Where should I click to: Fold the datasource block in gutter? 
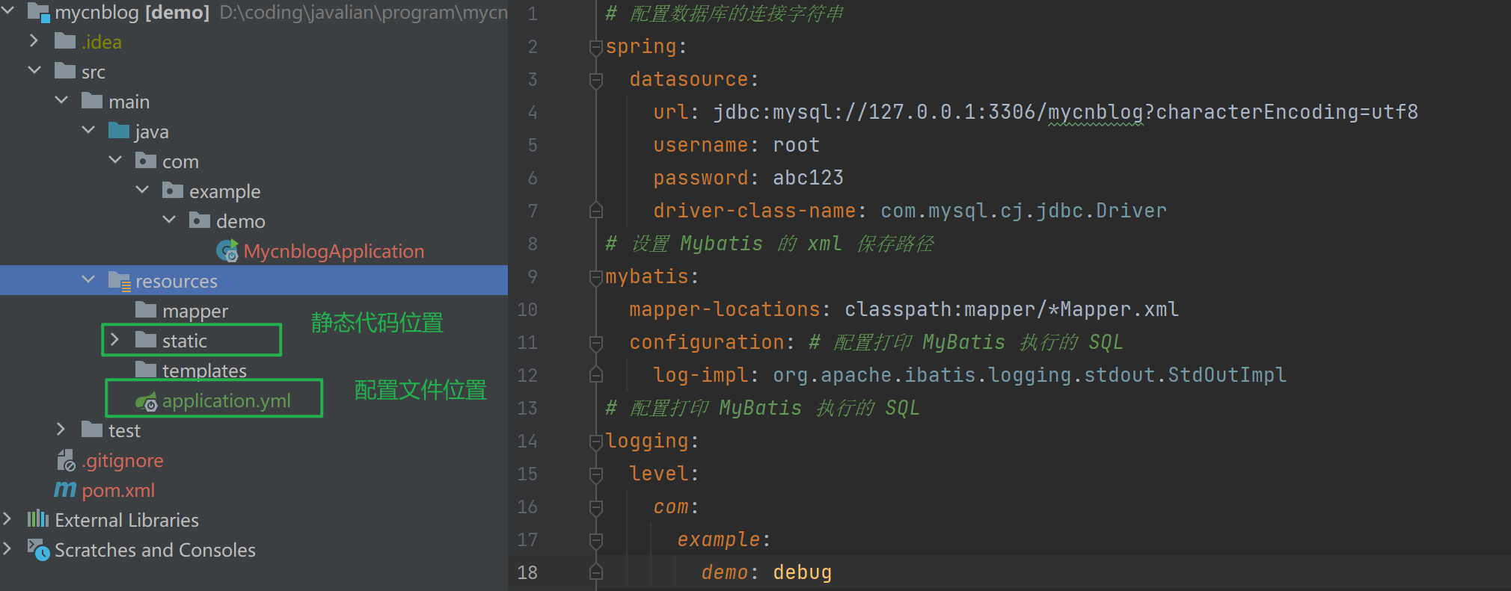(596, 81)
